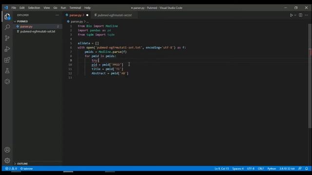Place cursor on Abstract = pmid['AB'] line
This screenshot has width=312, height=175.
point(110,73)
